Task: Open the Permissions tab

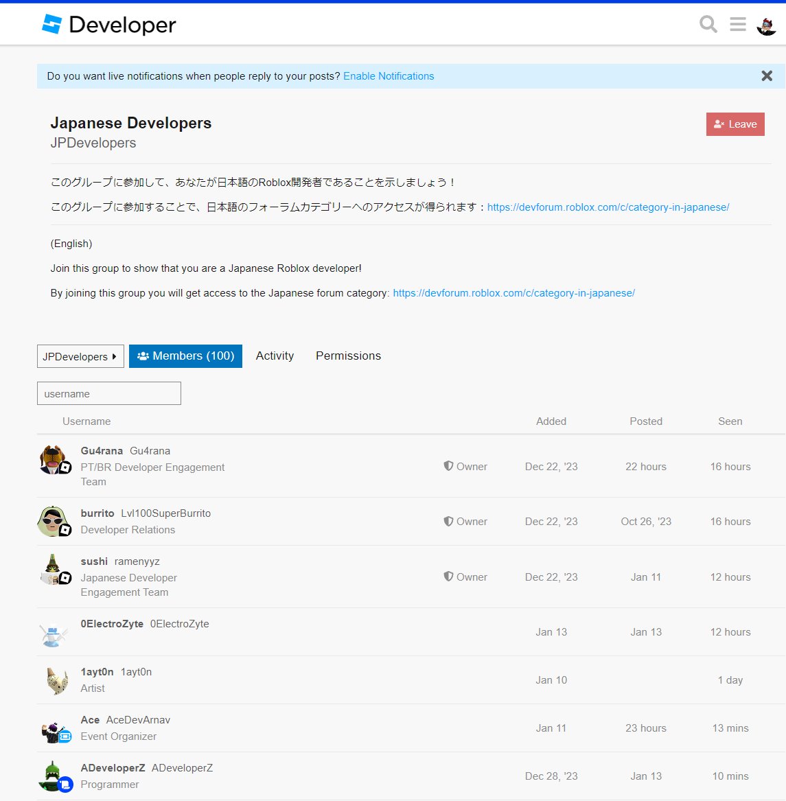Action: click(348, 356)
